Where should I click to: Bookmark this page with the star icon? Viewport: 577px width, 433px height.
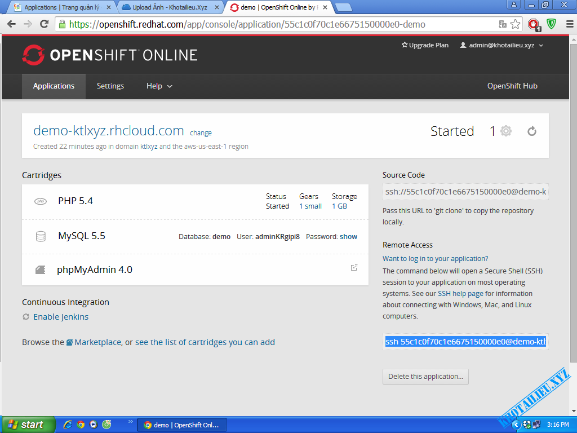point(515,24)
